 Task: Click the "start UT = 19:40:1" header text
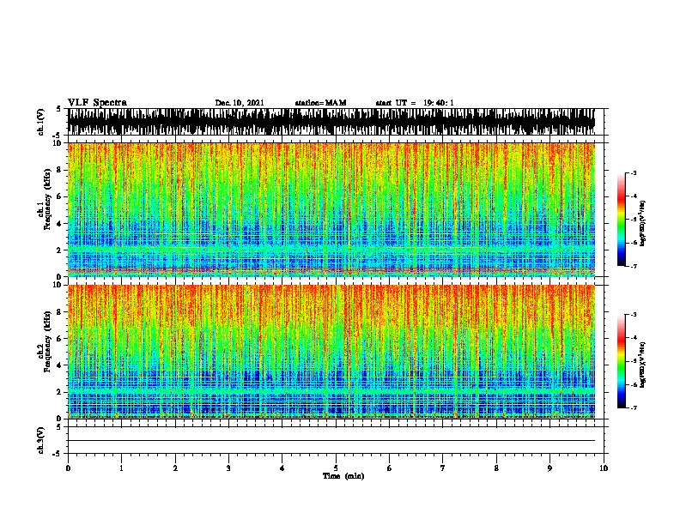pyautogui.click(x=415, y=103)
